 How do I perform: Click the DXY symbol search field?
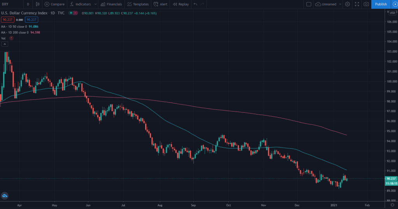(11, 4)
